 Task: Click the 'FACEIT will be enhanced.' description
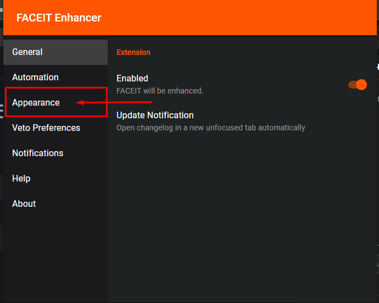[160, 91]
